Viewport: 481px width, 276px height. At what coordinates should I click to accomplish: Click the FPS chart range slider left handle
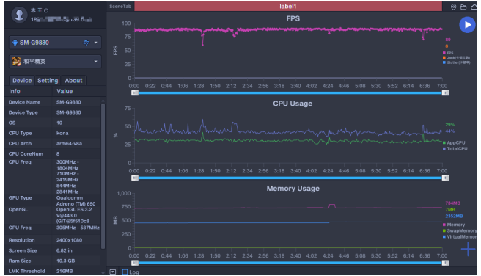(x=135, y=92)
